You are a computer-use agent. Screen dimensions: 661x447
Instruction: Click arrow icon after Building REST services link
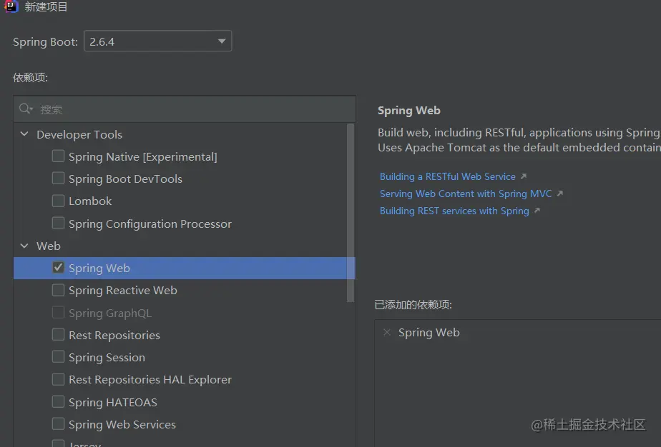pyautogui.click(x=537, y=211)
